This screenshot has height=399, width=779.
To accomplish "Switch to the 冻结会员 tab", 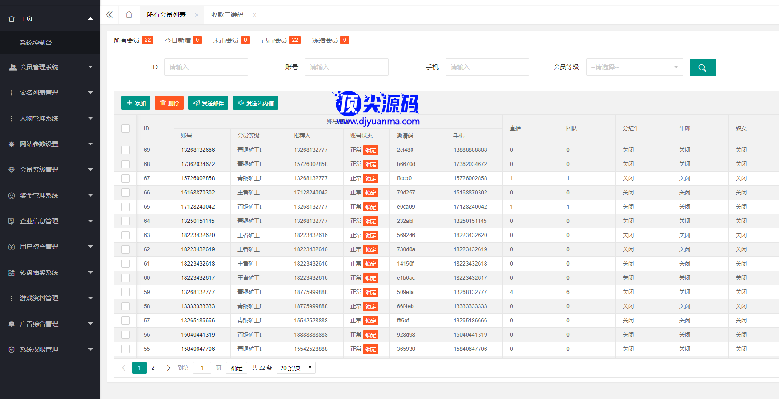I will [330, 40].
